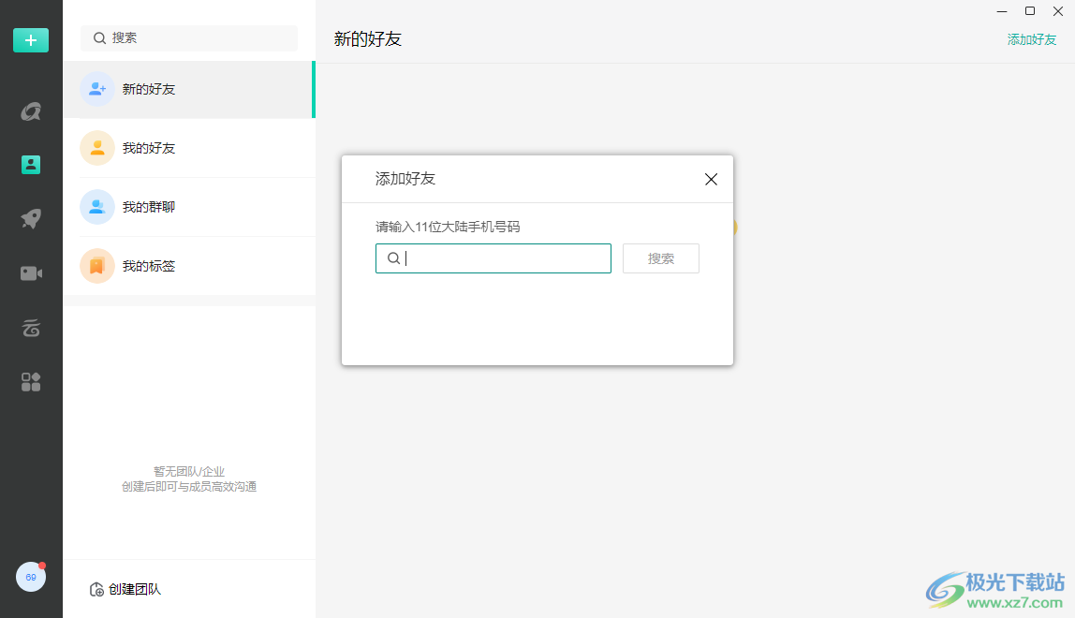Screen dimensions: 1075x618
Task: Open the messages icon in the left sidebar
Action: (x=31, y=111)
